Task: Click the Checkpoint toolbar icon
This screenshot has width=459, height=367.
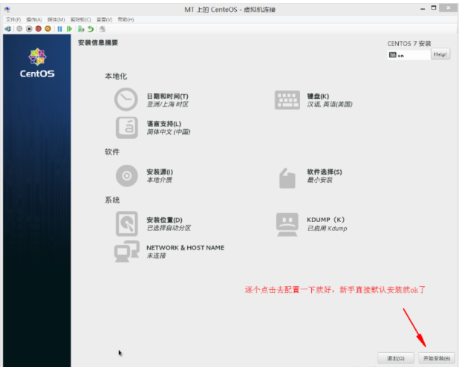Action: tap(81, 29)
